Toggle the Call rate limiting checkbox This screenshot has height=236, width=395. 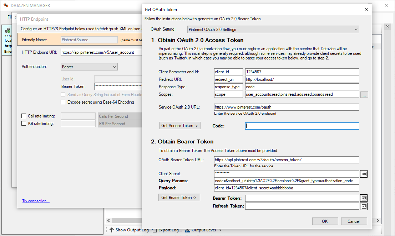coord(24,116)
